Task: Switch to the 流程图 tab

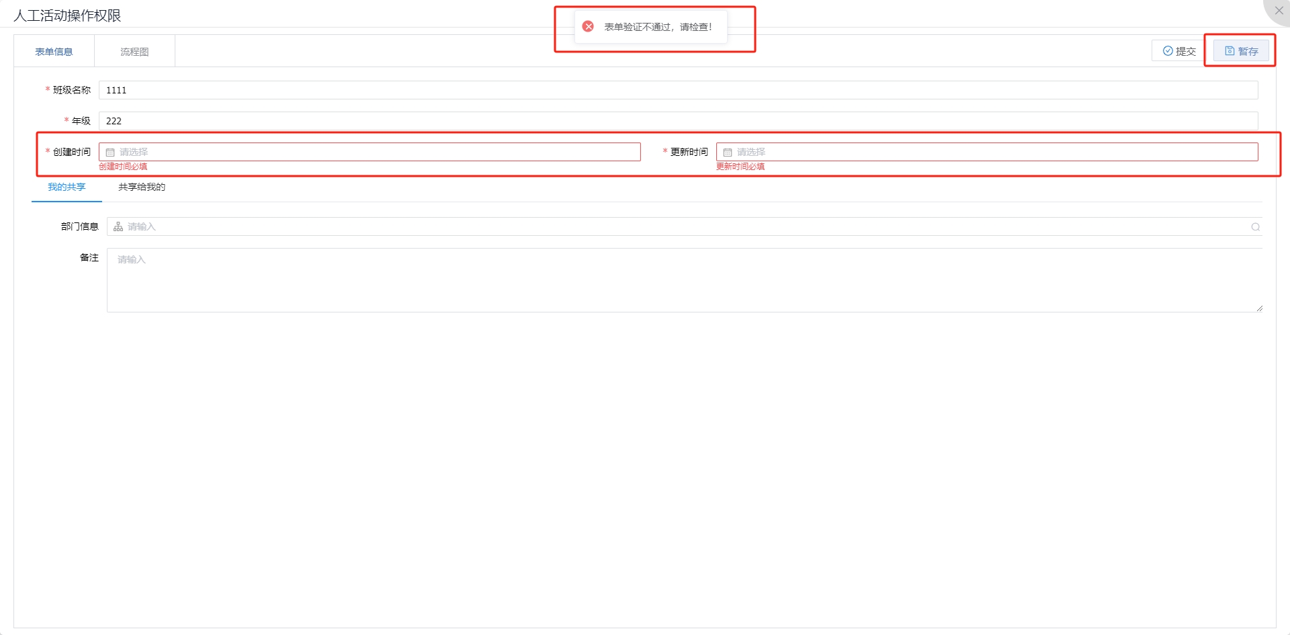Action: point(134,52)
